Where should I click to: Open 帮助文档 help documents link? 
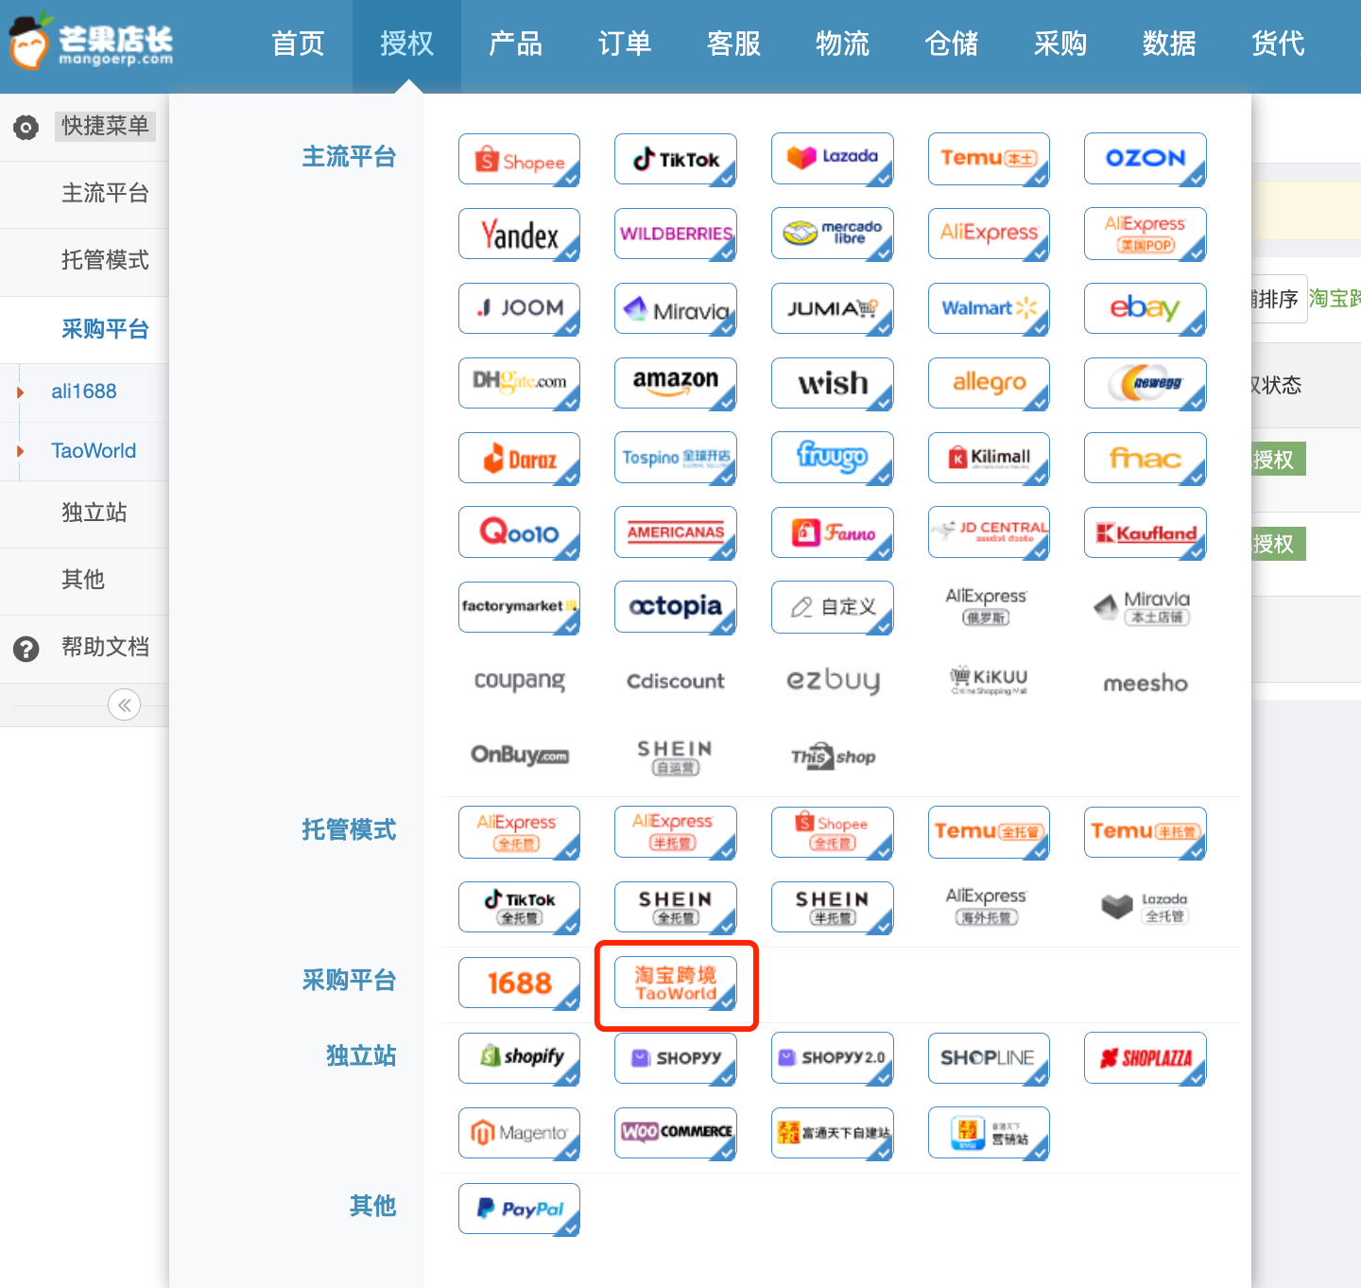(105, 647)
